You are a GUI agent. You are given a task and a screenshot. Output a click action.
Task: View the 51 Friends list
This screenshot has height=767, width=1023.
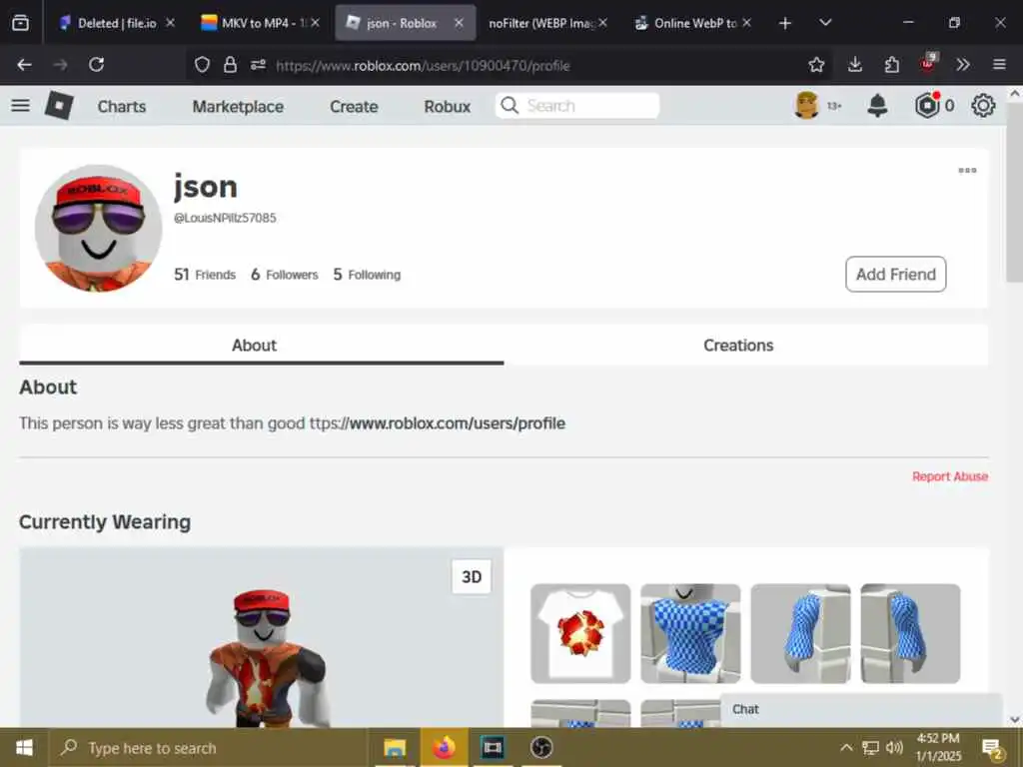click(x=204, y=275)
